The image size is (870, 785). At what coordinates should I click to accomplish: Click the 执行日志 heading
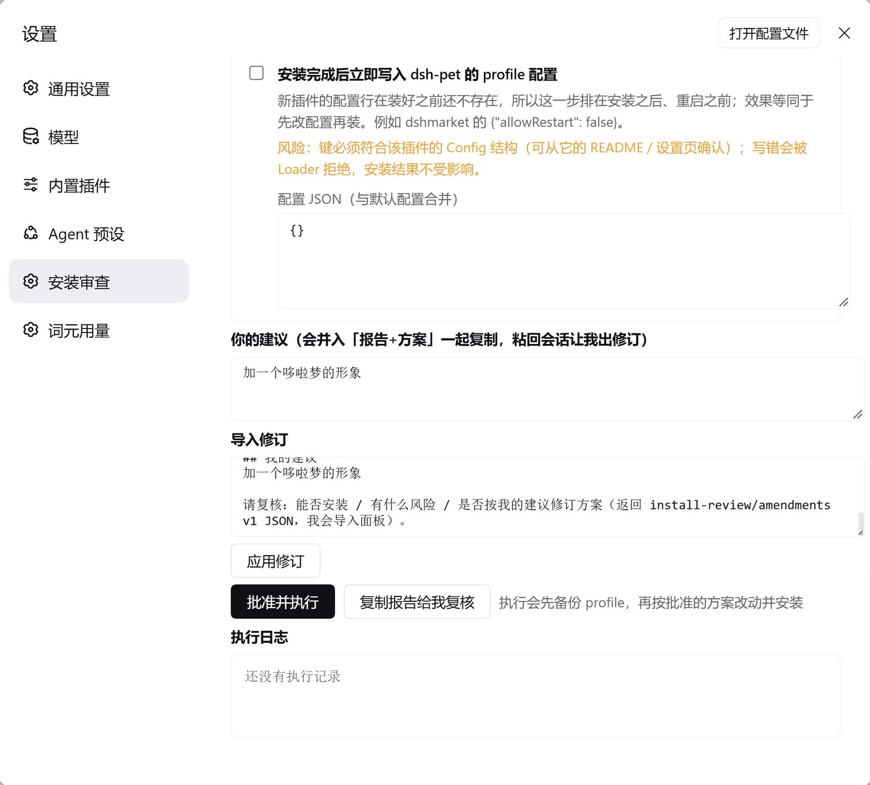pyautogui.click(x=260, y=638)
